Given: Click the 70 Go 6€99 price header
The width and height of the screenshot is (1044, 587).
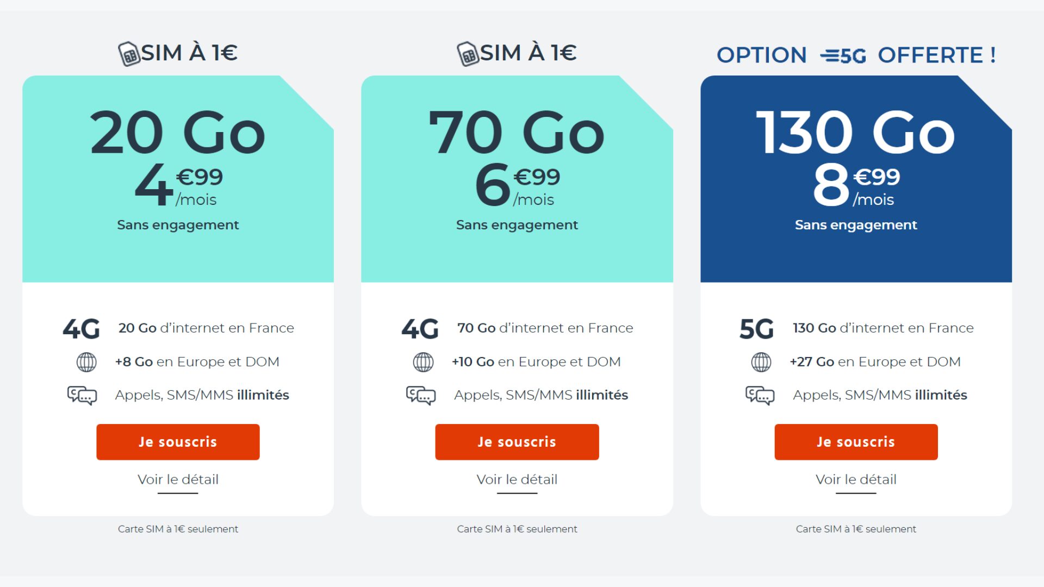Looking at the screenshot, I should (517, 179).
